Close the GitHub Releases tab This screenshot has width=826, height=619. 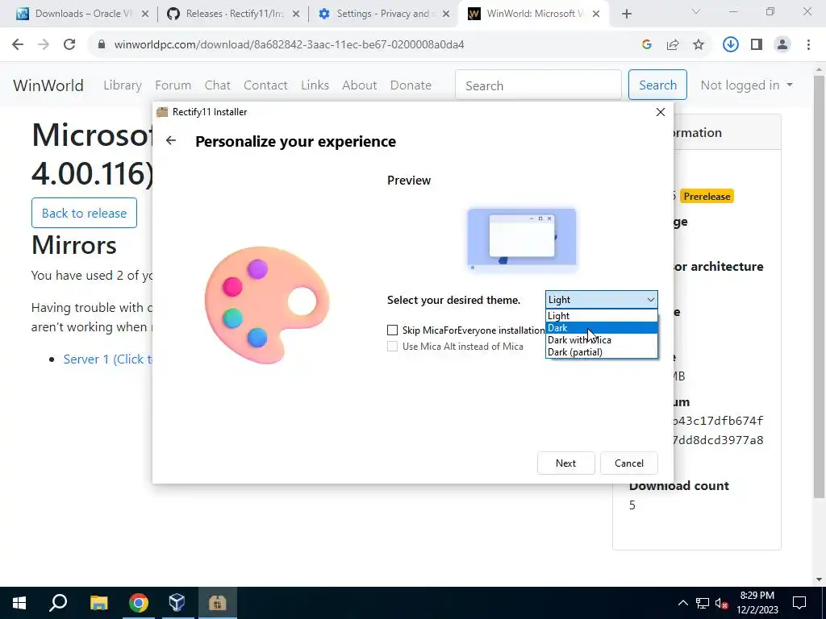point(296,15)
